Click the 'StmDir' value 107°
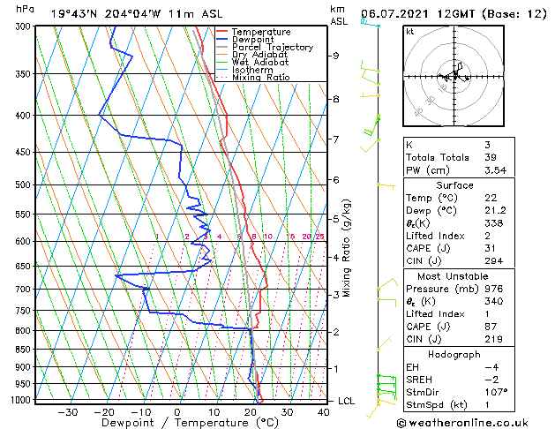The width and height of the screenshot is (555, 429). click(496, 392)
